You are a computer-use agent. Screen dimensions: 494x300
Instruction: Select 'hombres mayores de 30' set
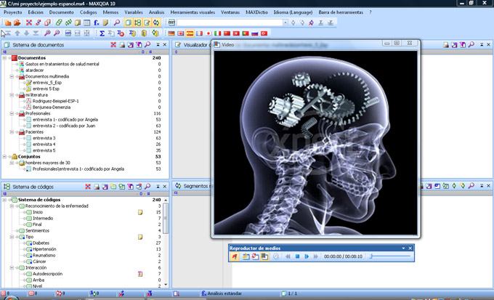coord(47,163)
